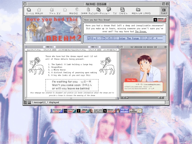This screenshot has width=192, height=144.
Task: Click the play button in the video player
Action: coord(125,97)
